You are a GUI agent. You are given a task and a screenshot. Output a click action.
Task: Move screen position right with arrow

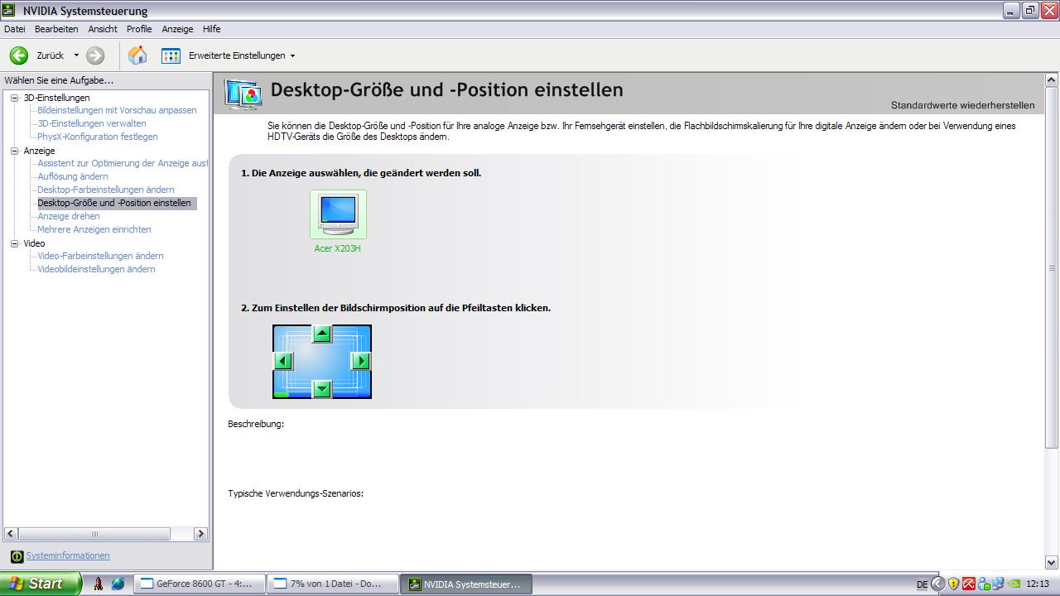(x=361, y=361)
